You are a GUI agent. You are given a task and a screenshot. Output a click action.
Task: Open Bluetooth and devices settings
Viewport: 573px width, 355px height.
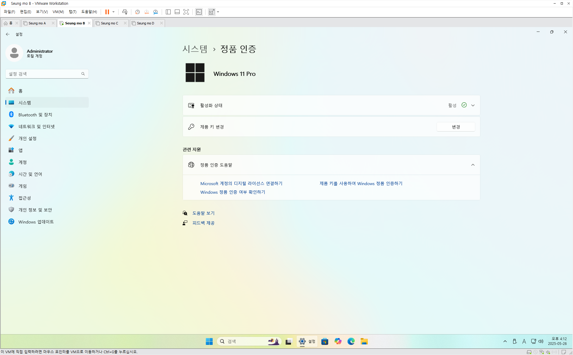[x=35, y=115]
